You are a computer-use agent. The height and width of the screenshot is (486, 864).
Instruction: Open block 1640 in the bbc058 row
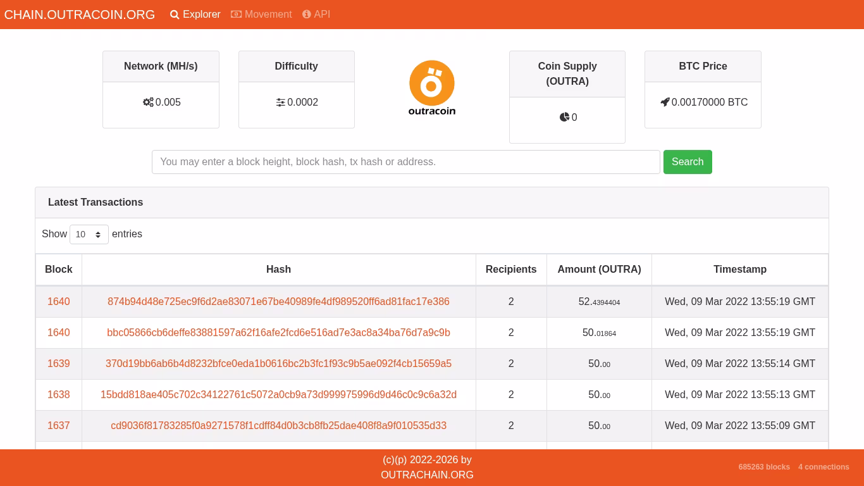59,333
